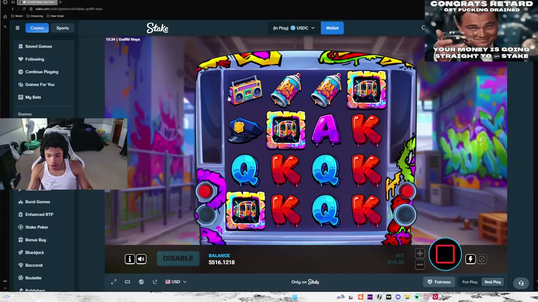Viewport: 538px width, 302px height.
Task: Decrease the bet with the minus button
Action: pyautogui.click(x=420, y=264)
